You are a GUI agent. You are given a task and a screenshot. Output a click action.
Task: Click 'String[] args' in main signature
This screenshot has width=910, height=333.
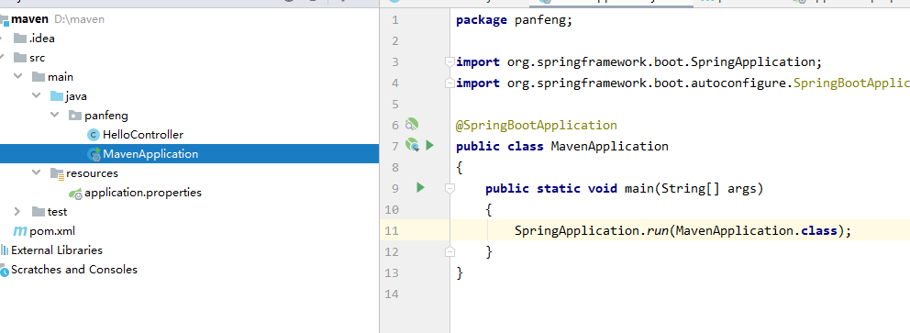coord(708,188)
